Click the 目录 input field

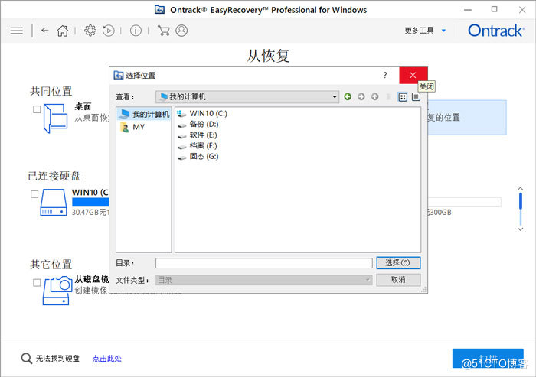(x=264, y=263)
